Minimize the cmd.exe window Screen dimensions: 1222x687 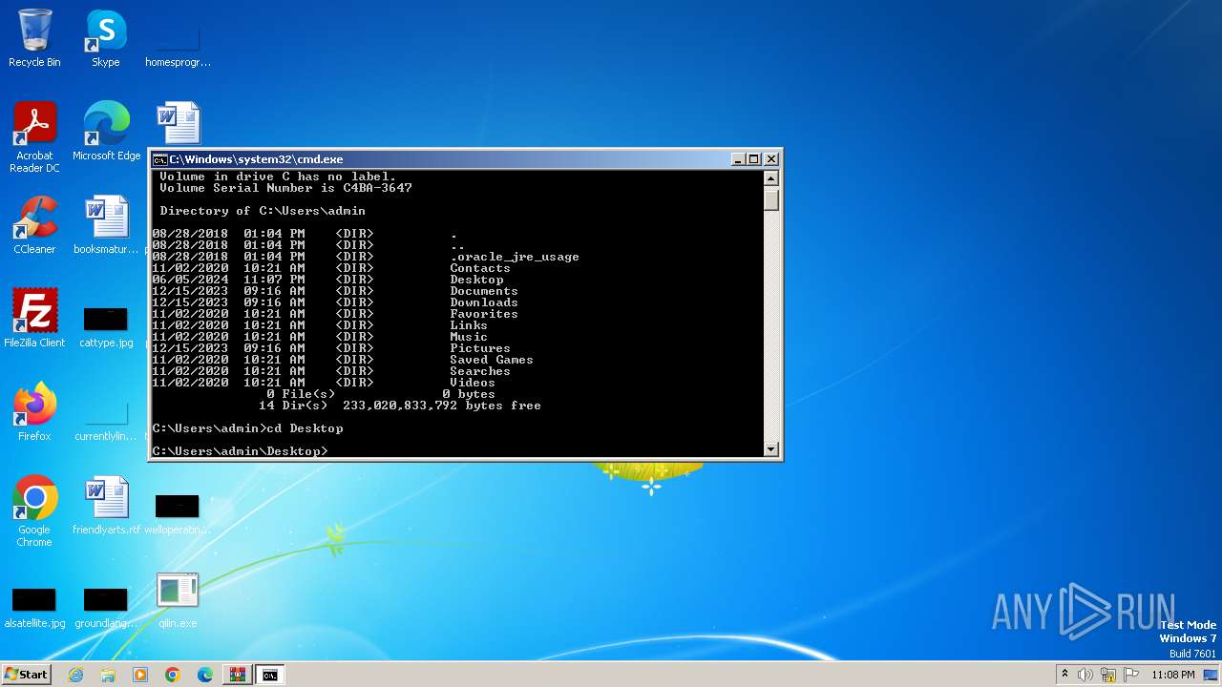[738, 159]
